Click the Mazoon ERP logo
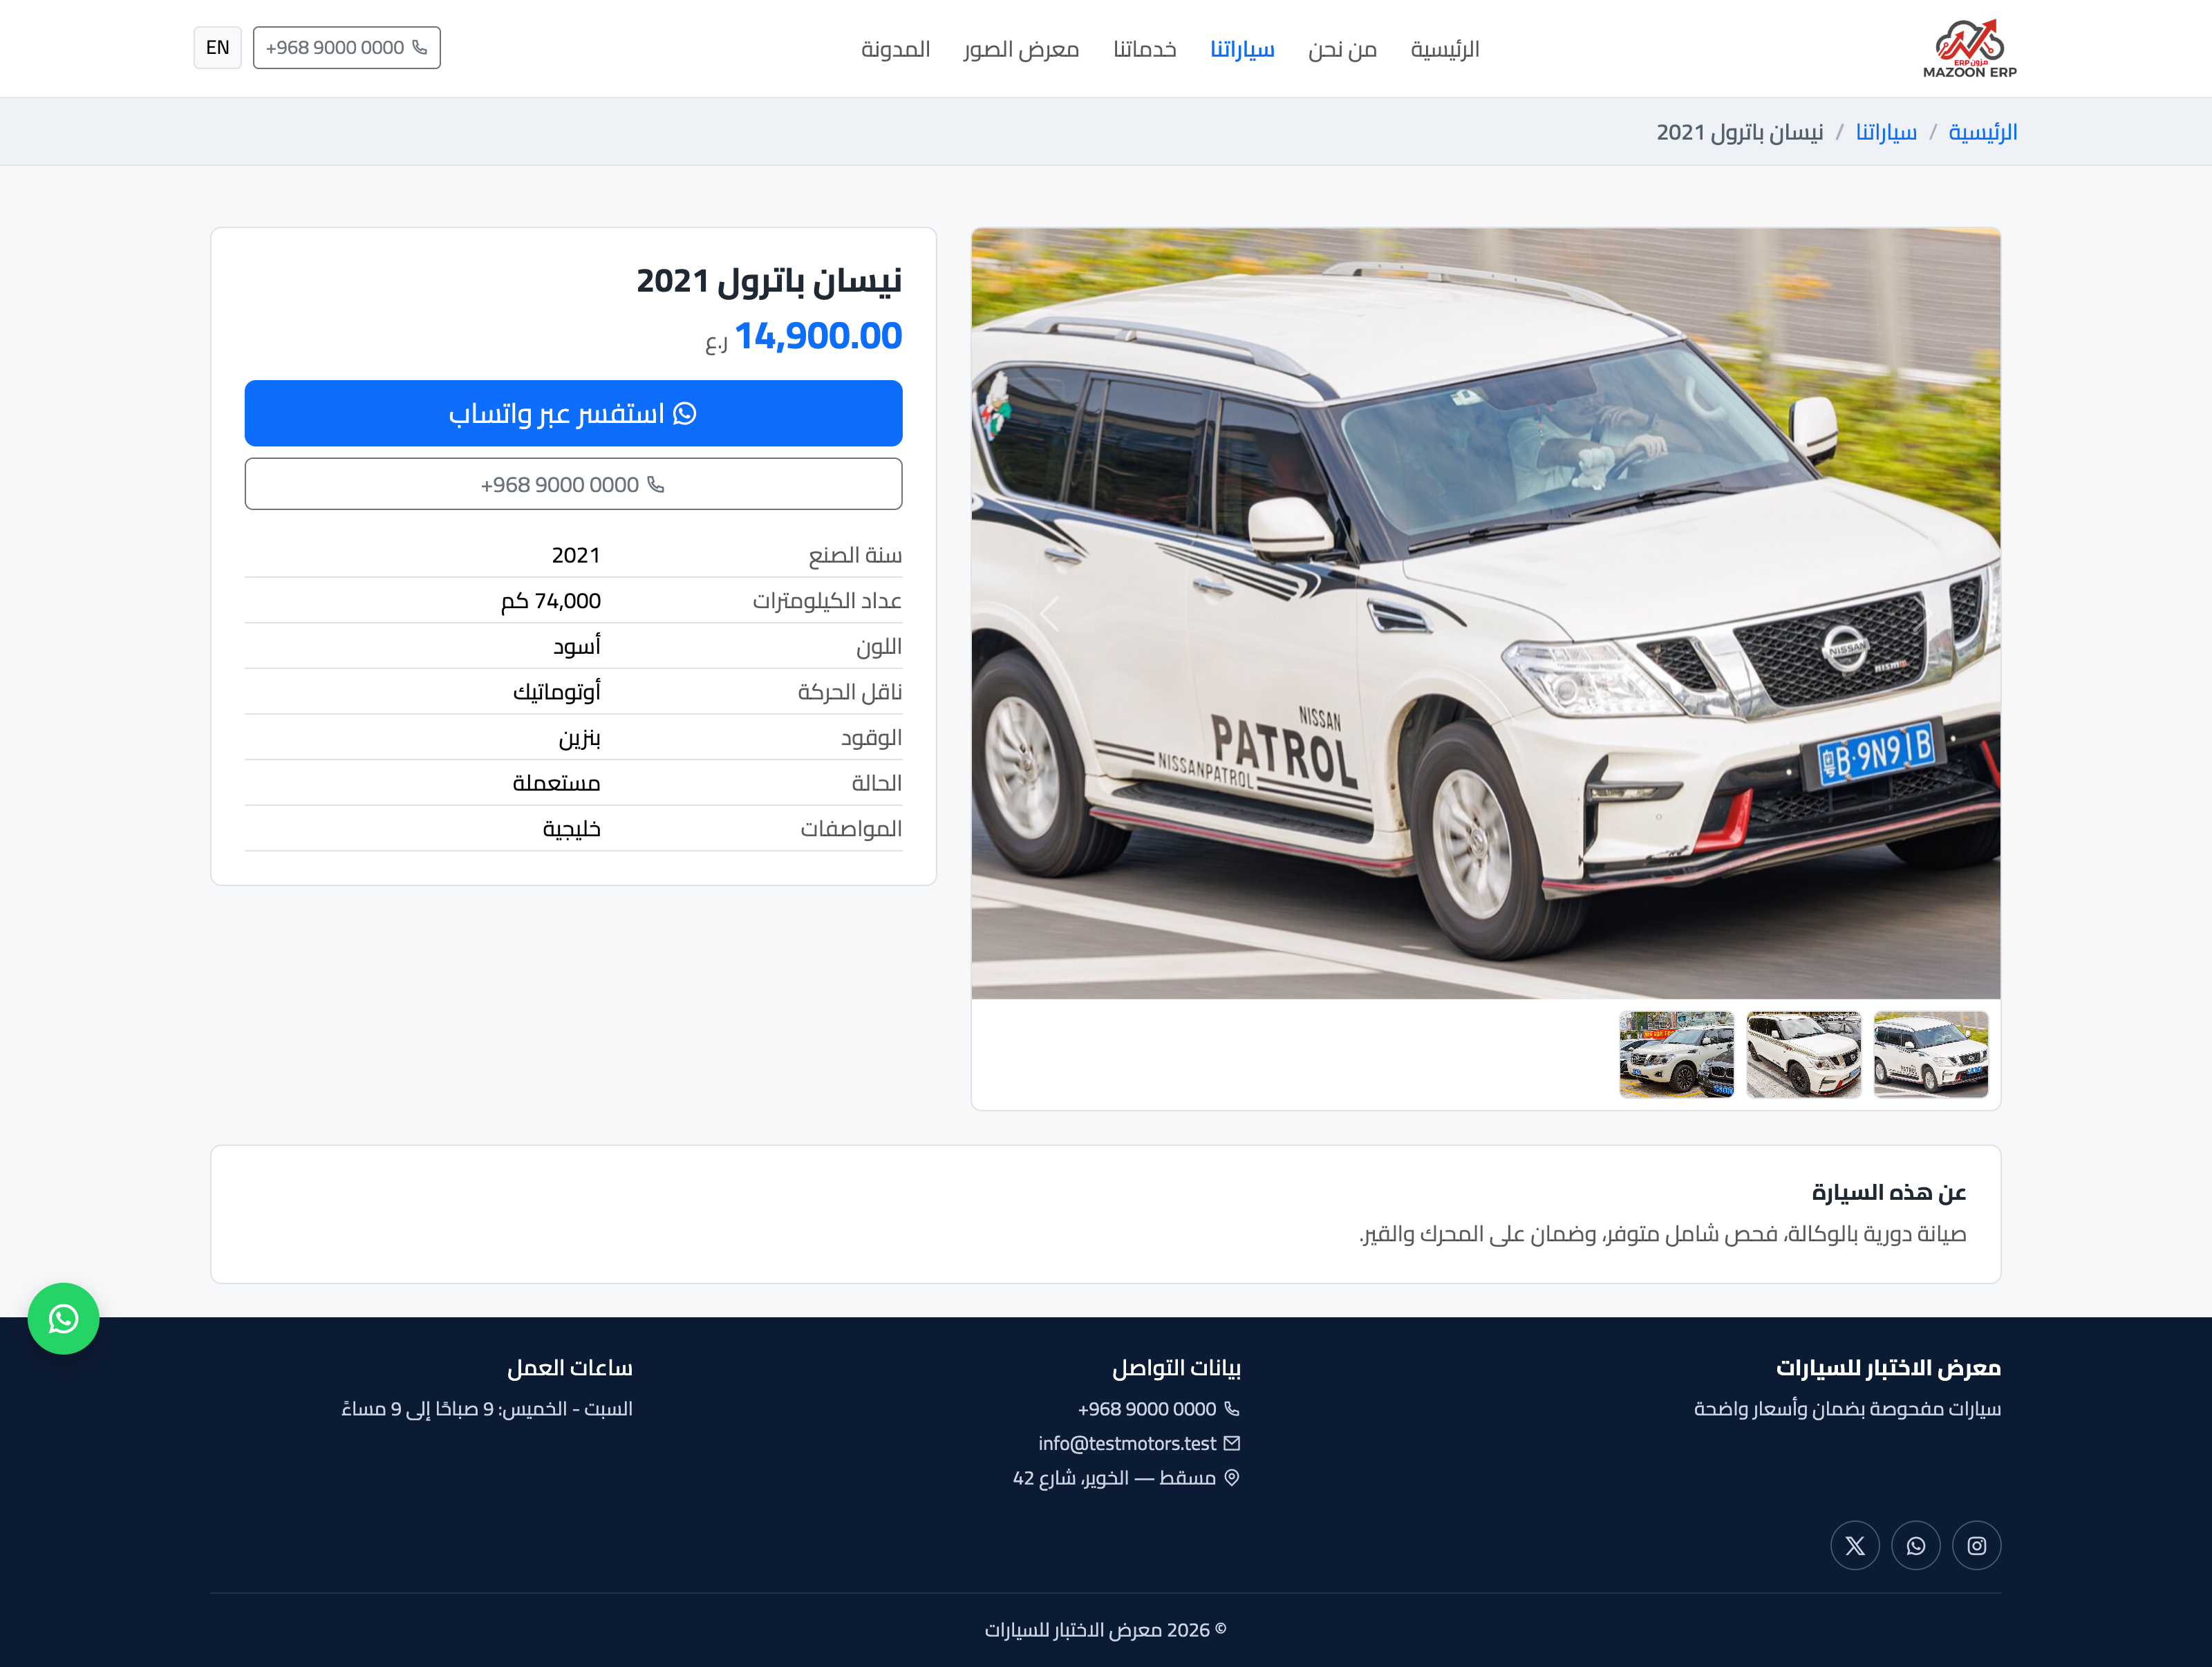The image size is (2212, 1667). coord(1969,48)
